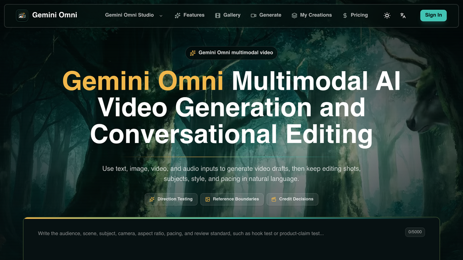
Task: Click the hero heading 'Conversational Editing'
Action: pos(231,134)
